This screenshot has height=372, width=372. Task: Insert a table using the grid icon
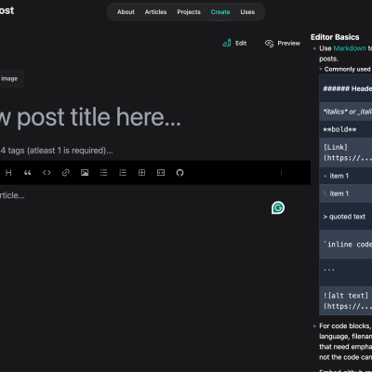pyautogui.click(x=141, y=173)
